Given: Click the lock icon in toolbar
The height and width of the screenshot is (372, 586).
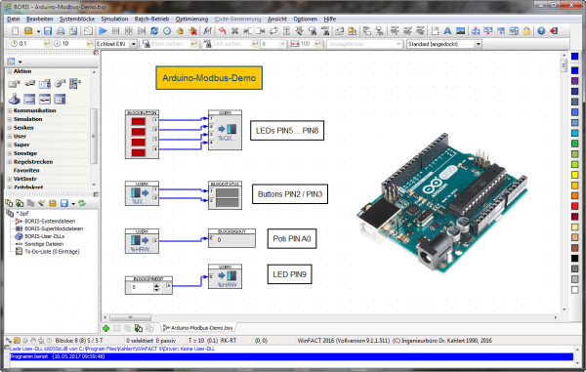Looking at the screenshot, I should point(526,31).
